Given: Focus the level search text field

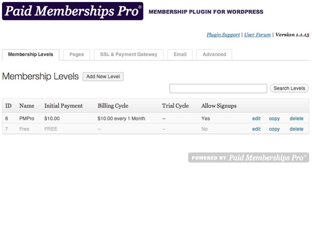Looking at the screenshot, I should click(218, 88).
